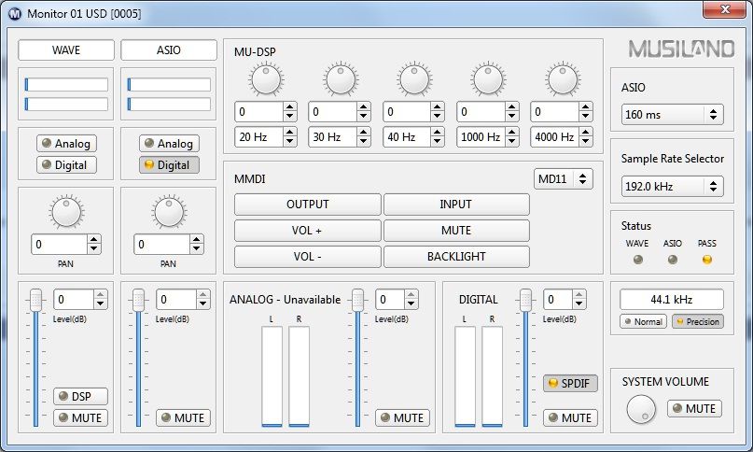Click the MU-DSP knob above 1000 Hz
753x452 pixels.
[x=489, y=81]
